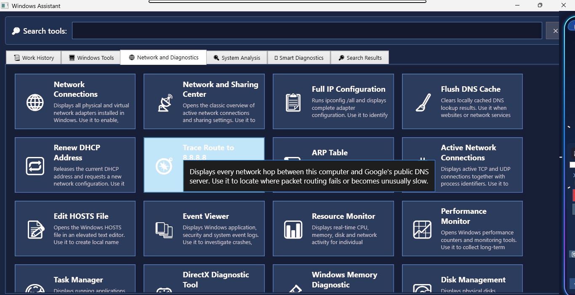Show the Search Results tab

coord(360,58)
